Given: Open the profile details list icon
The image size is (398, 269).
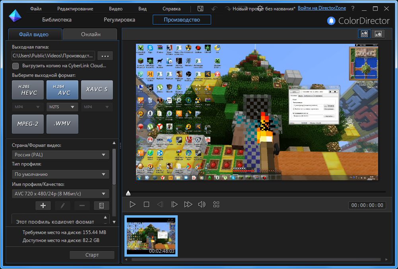Looking at the screenshot, I should [x=101, y=205].
